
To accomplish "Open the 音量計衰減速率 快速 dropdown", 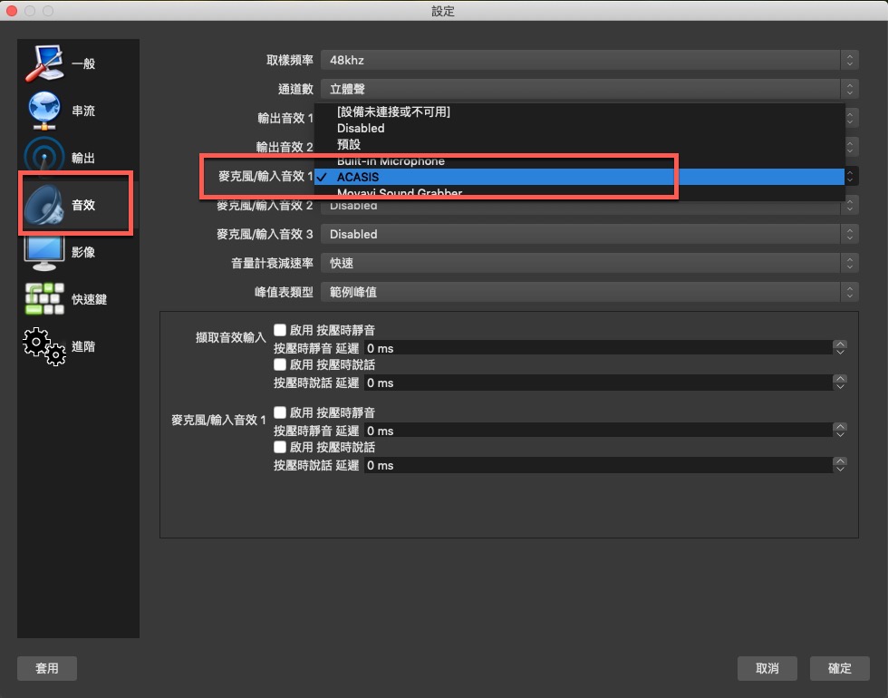I will tap(589, 263).
